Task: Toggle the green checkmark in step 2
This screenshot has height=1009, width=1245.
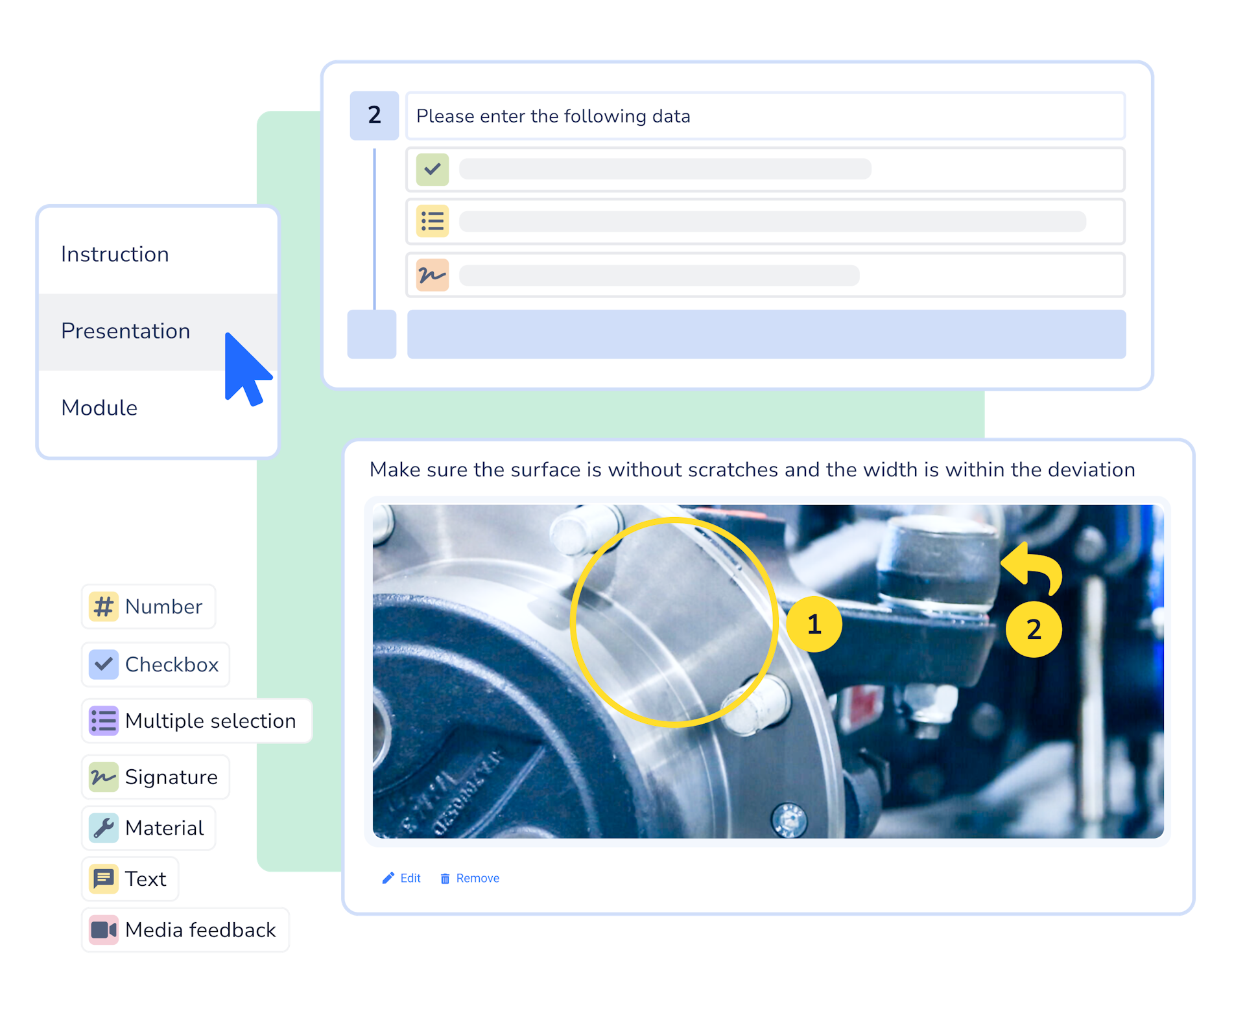Action: (433, 170)
